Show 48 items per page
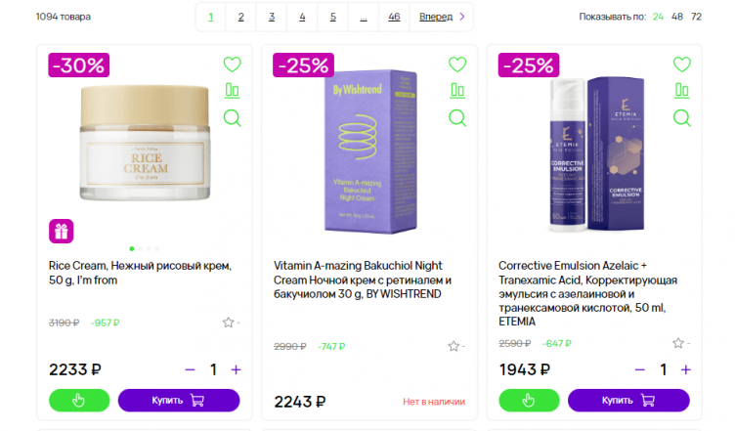 [676, 17]
